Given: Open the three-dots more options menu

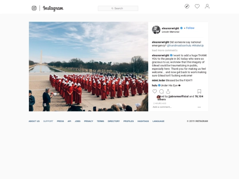Looking at the screenshot, I should pyautogui.click(x=199, y=107).
